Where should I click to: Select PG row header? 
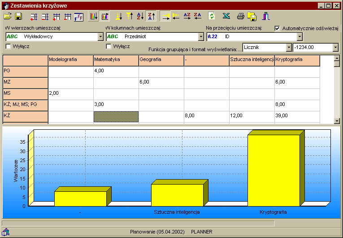pyautogui.click(x=26, y=72)
